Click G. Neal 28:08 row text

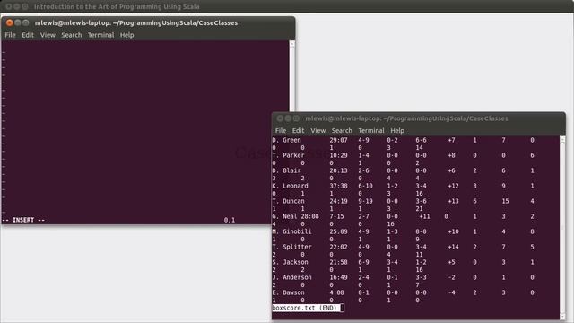[296, 216]
